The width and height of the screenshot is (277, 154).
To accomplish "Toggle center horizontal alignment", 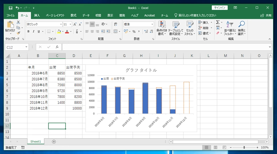I will (92, 32).
